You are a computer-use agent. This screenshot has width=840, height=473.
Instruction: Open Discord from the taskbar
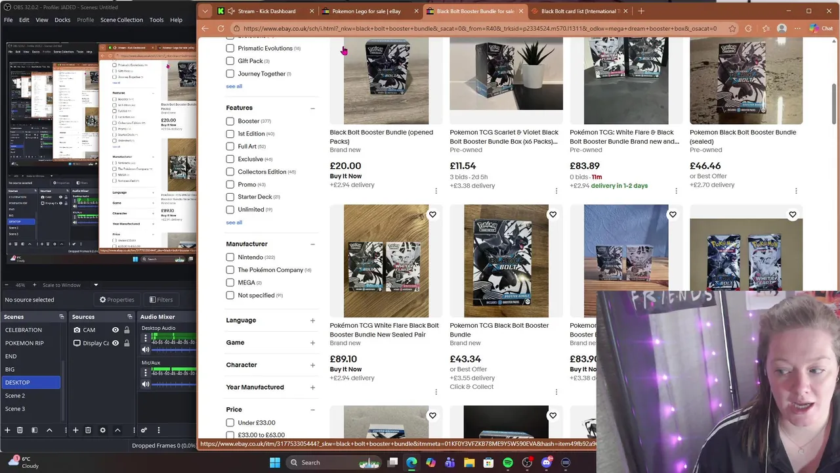(547, 462)
